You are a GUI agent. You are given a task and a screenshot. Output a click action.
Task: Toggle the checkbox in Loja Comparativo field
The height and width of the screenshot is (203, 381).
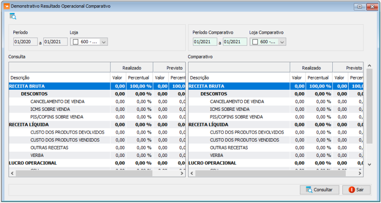tap(255, 42)
